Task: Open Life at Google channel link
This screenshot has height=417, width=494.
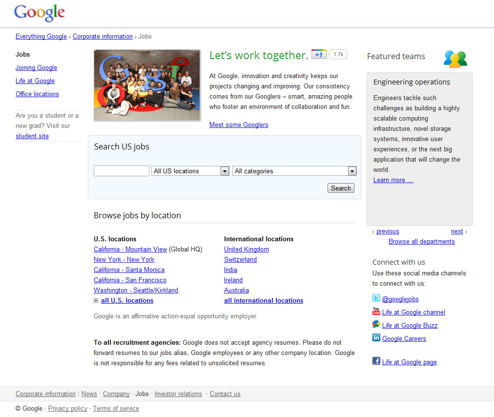Action: (413, 313)
